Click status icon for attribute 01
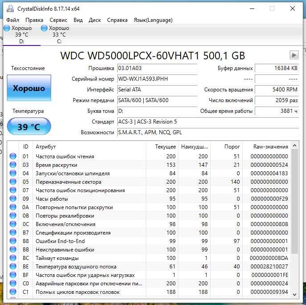Viewport: 306px width, 305px height. coord(13,157)
